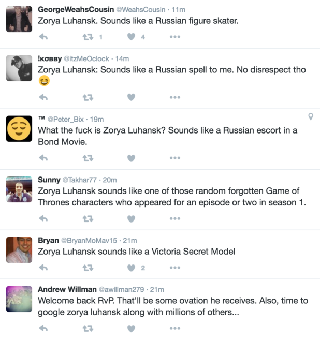
Task: Open more options on GeorgeWeahsCousin's tweet
Action: tap(174, 37)
